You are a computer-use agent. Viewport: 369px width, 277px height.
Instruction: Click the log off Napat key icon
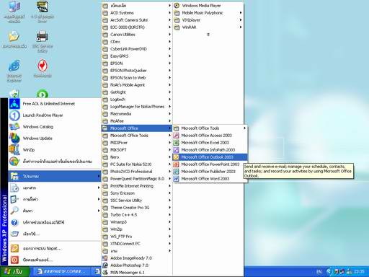14,248
